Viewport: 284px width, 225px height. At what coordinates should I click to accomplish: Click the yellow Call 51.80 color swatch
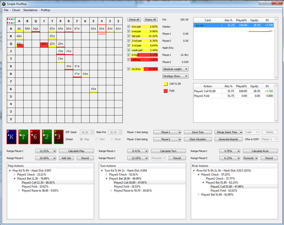click(165, 83)
